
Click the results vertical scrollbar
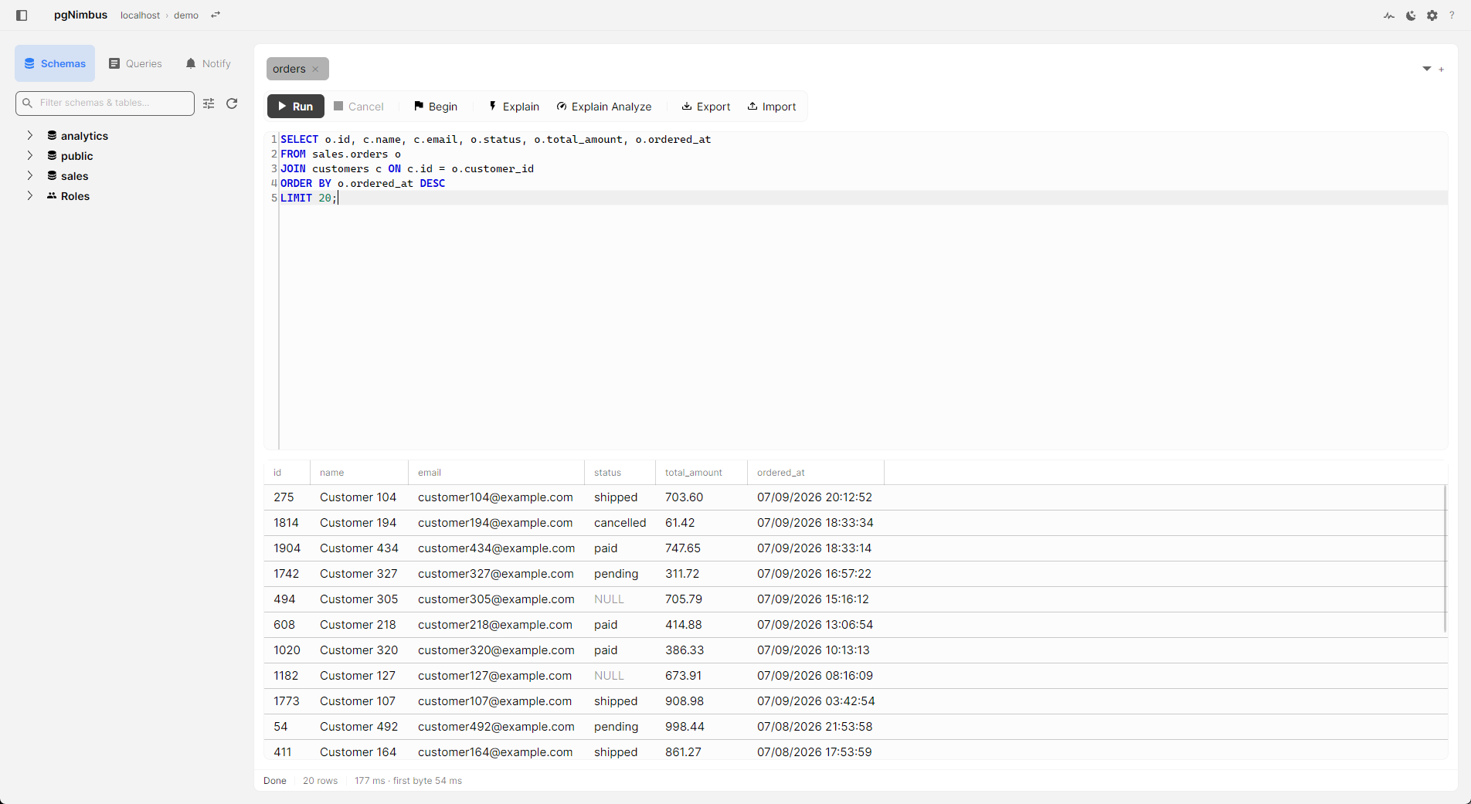[x=1445, y=559]
